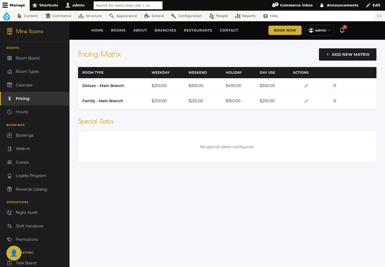Image resolution: width=385 pixels, height=267 pixels.
Task: Open Calendar in the sidebar
Action: click(35, 85)
